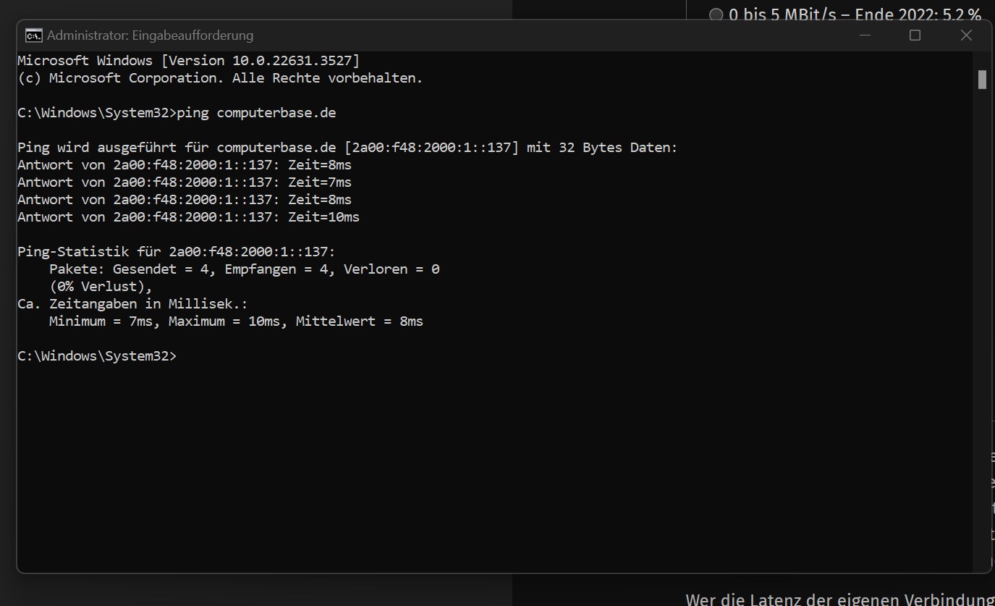This screenshot has height=606, width=995.
Task: Close the Administrator command prompt
Action: click(966, 34)
